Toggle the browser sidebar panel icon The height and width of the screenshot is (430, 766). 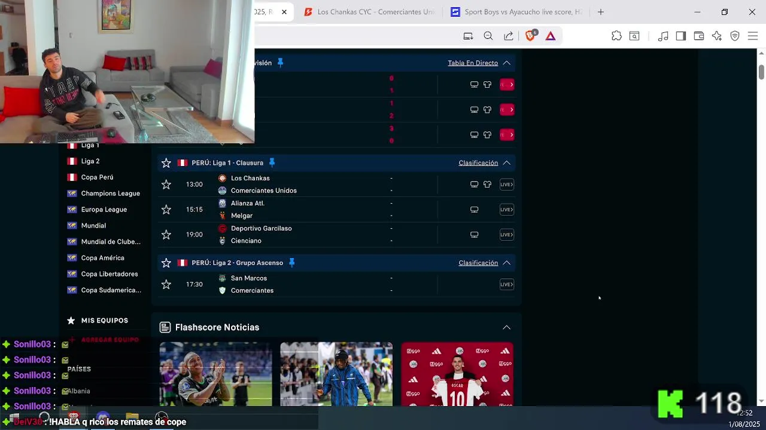click(x=681, y=36)
